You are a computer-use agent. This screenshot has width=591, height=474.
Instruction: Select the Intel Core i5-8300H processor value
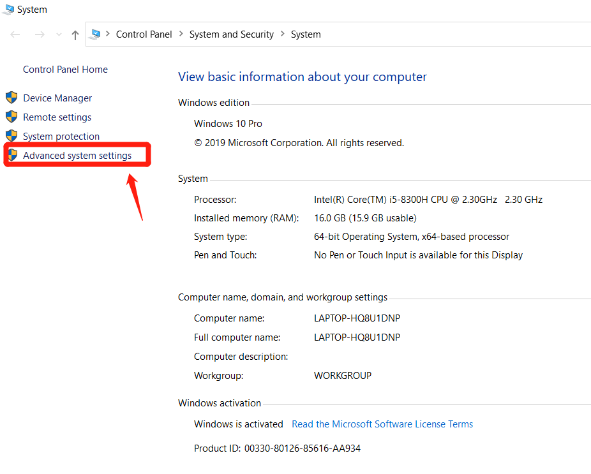(x=428, y=199)
